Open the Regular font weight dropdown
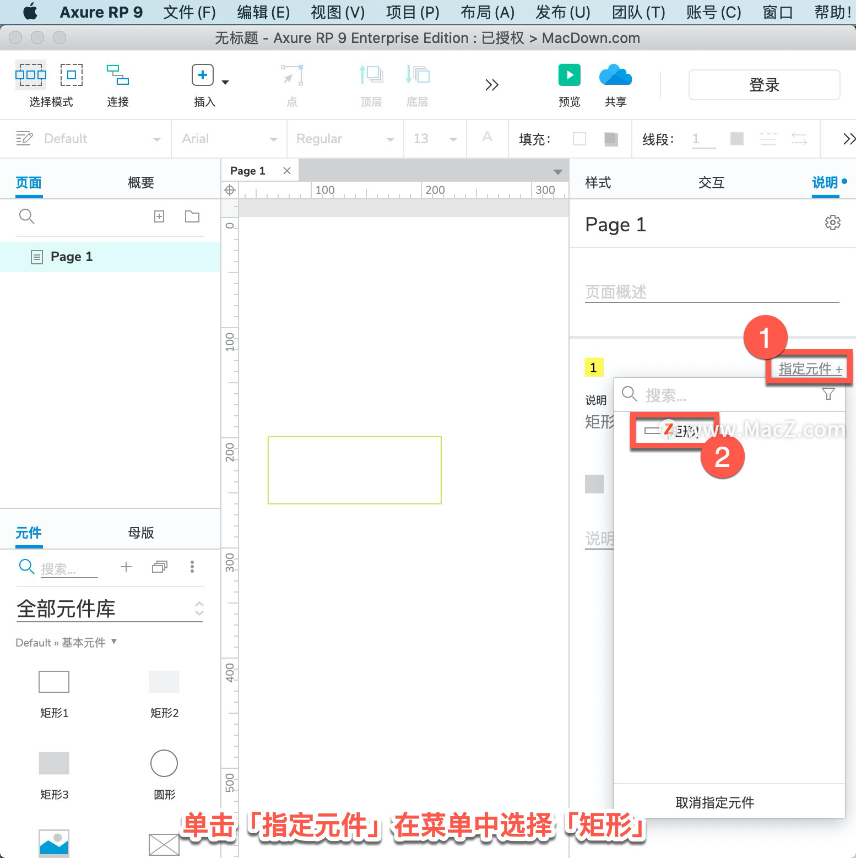This screenshot has width=856, height=858. [x=345, y=139]
